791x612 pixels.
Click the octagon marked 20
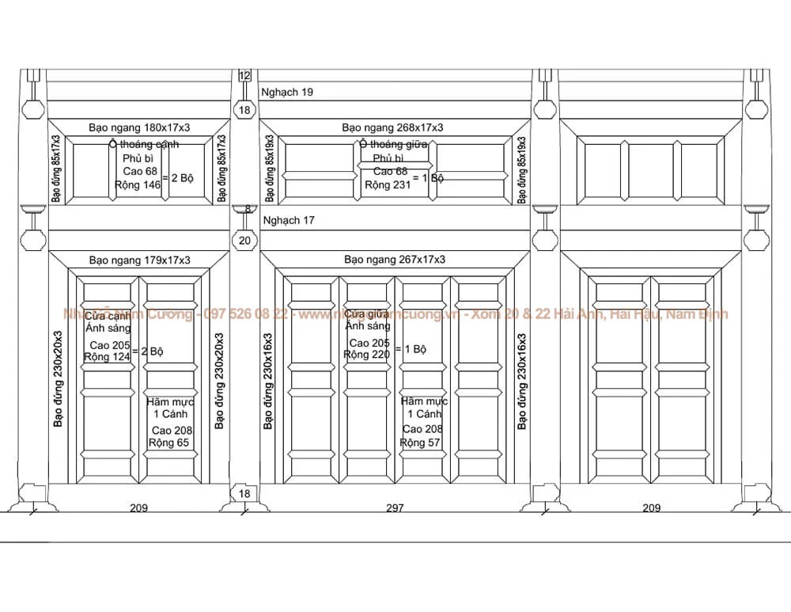click(x=244, y=241)
